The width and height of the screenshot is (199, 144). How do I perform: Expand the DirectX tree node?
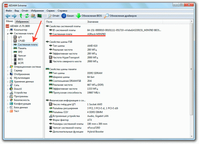(x=8, y=89)
